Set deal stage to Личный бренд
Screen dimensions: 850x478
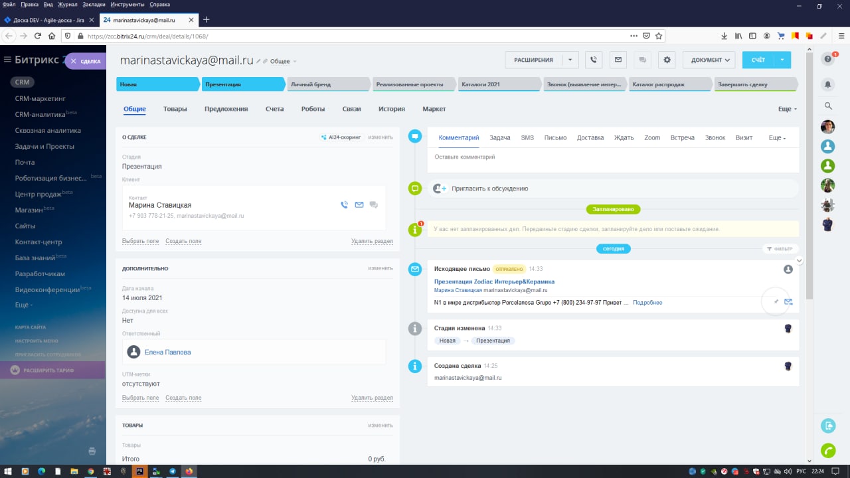[x=328, y=84]
